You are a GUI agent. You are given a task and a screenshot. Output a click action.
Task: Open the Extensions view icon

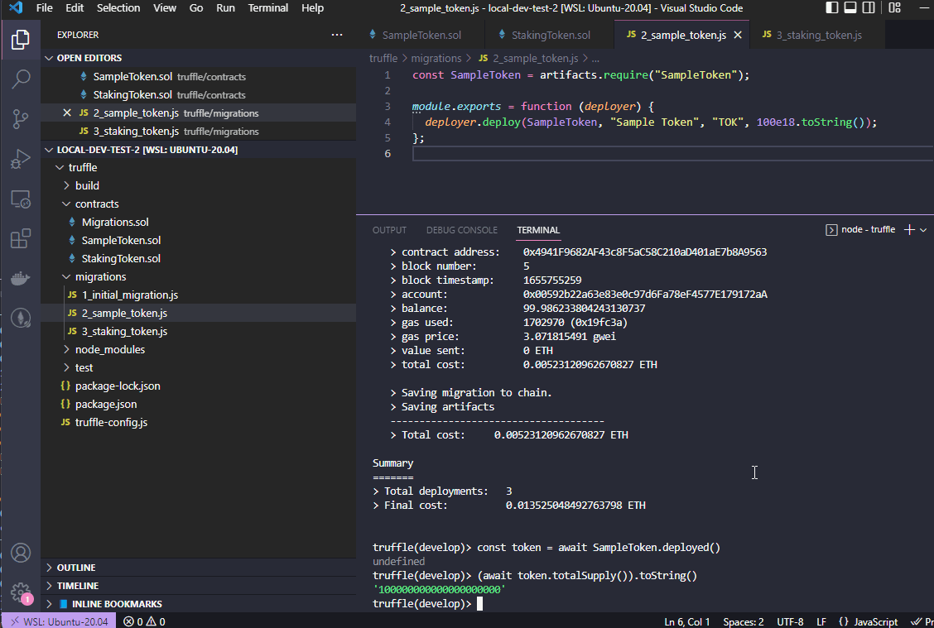(20, 238)
